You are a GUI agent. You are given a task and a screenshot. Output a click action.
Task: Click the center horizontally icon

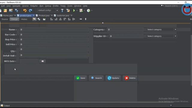point(60,19)
